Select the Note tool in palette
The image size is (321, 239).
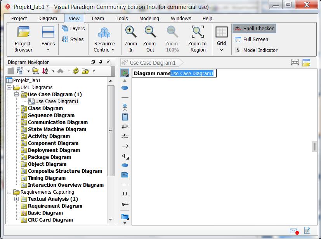[125, 175]
